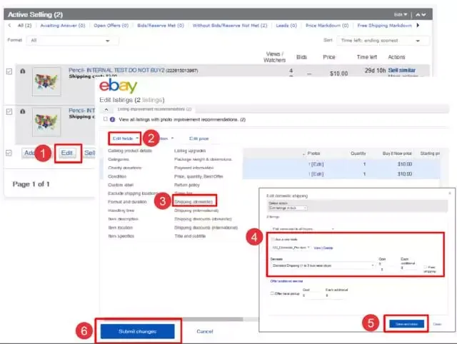This screenshot has height=344, width=457.
Task: Choose Item description menu item
Action: pyautogui.click(x=123, y=219)
